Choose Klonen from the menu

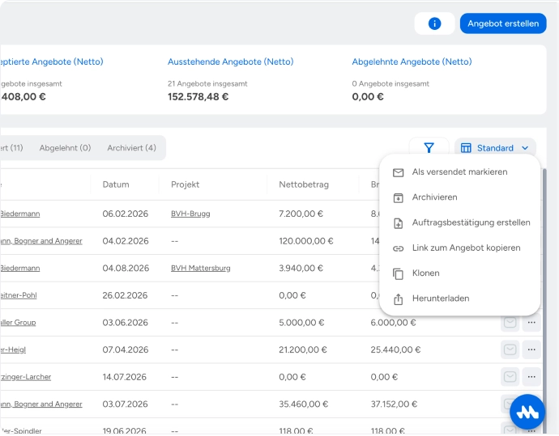pos(459,273)
